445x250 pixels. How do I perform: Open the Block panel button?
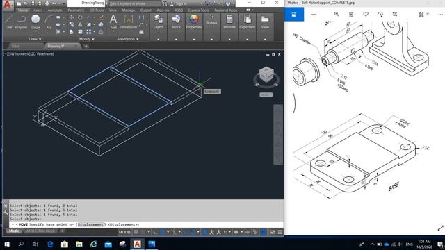click(176, 22)
